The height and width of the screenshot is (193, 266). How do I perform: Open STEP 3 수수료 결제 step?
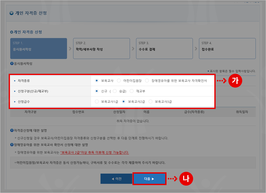(x=164, y=49)
